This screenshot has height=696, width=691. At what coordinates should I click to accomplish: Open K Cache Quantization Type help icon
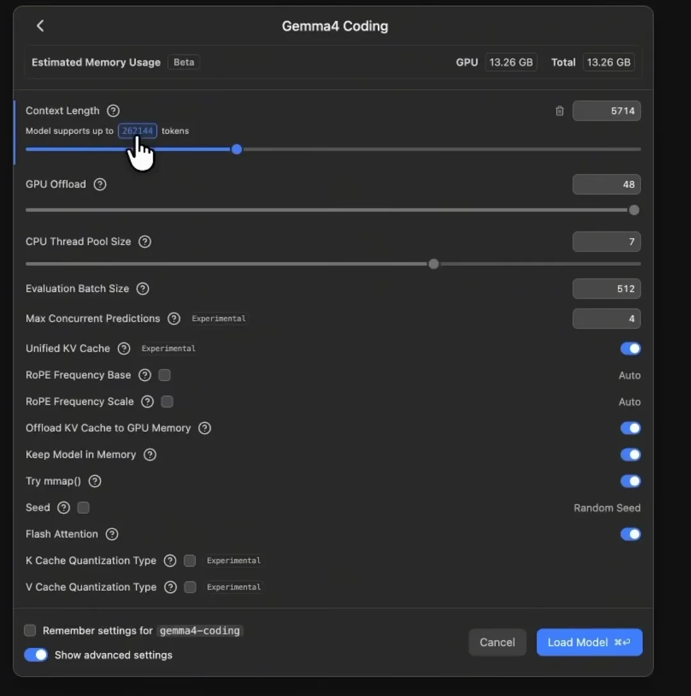170,561
